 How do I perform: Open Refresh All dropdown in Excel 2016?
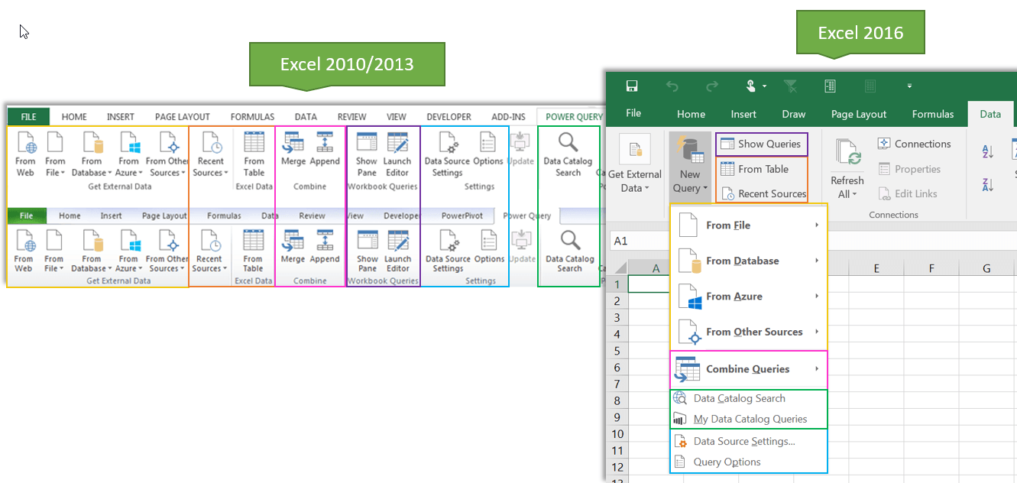pyautogui.click(x=847, y=169)
